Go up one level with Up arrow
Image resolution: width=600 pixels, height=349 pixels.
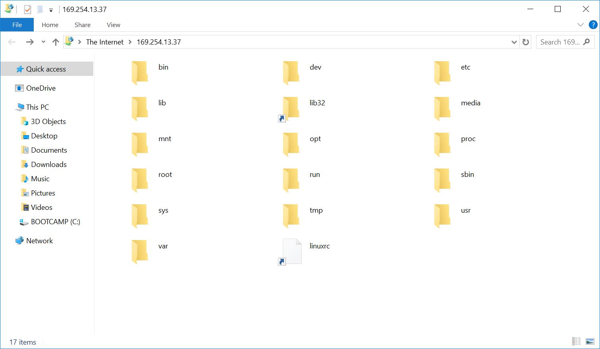point(56,42)
